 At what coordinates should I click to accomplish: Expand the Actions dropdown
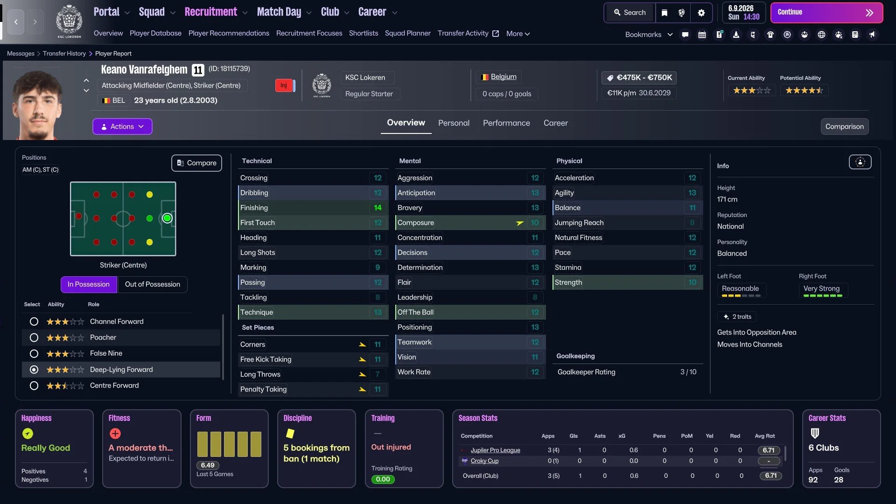(122, 126)
